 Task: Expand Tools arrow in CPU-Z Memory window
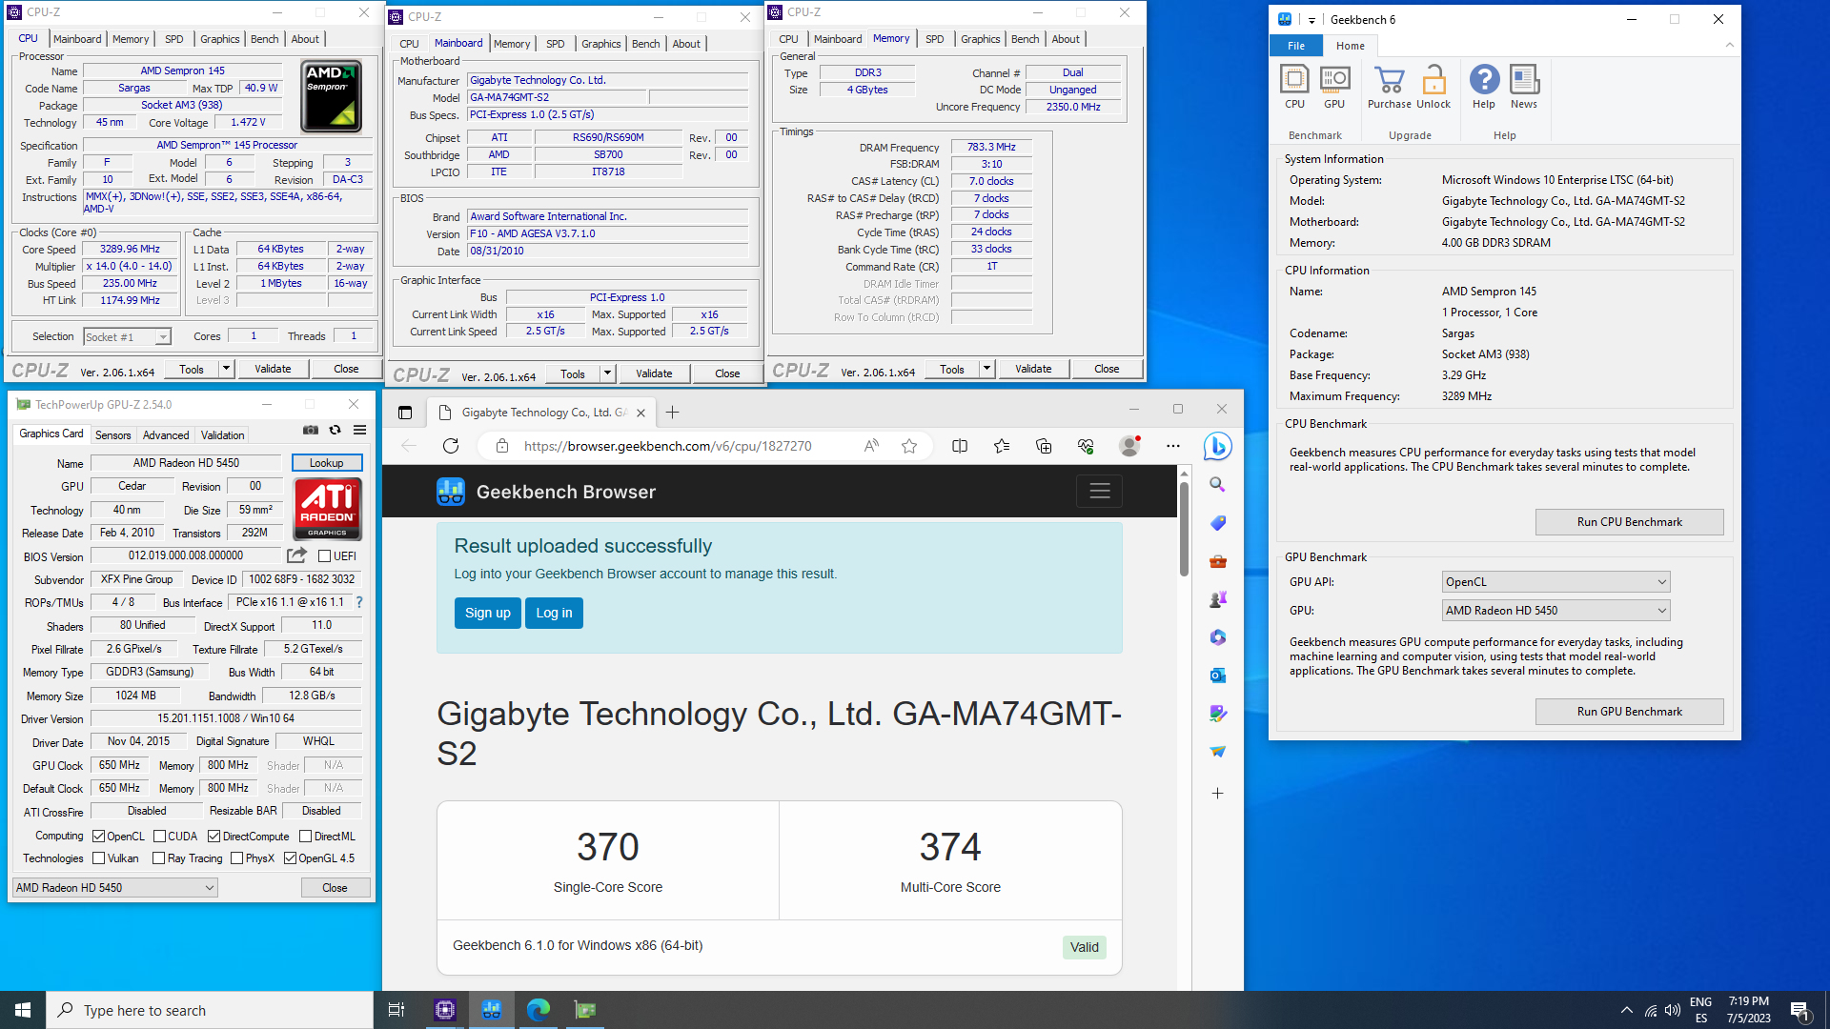[986, 369]
